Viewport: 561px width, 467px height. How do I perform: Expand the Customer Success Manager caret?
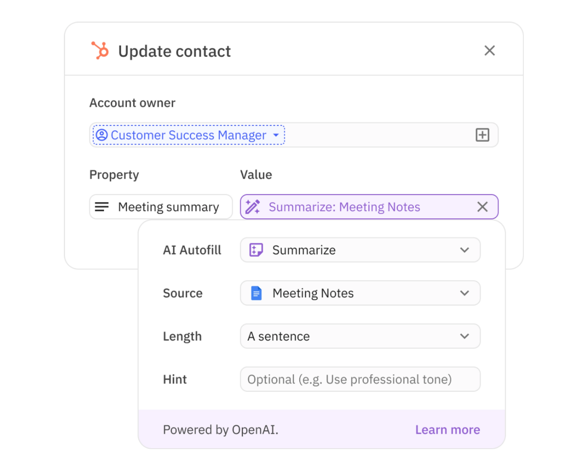coord(276,135)
